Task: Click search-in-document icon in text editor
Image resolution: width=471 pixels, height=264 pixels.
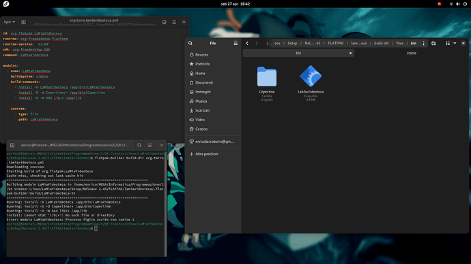Action: 165,22
